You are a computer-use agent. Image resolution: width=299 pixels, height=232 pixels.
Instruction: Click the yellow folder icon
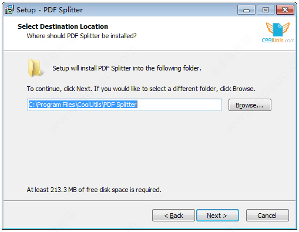[x=35, y=68]
